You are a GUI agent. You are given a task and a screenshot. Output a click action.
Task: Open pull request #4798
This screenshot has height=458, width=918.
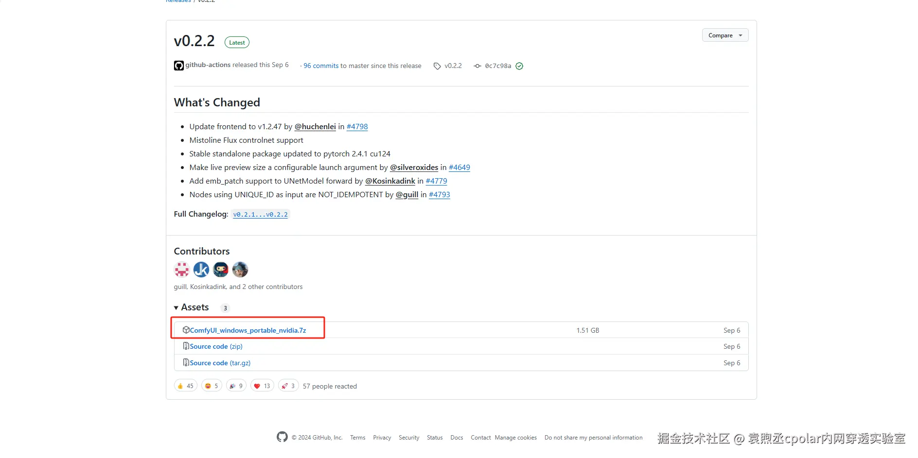[357, 126]
